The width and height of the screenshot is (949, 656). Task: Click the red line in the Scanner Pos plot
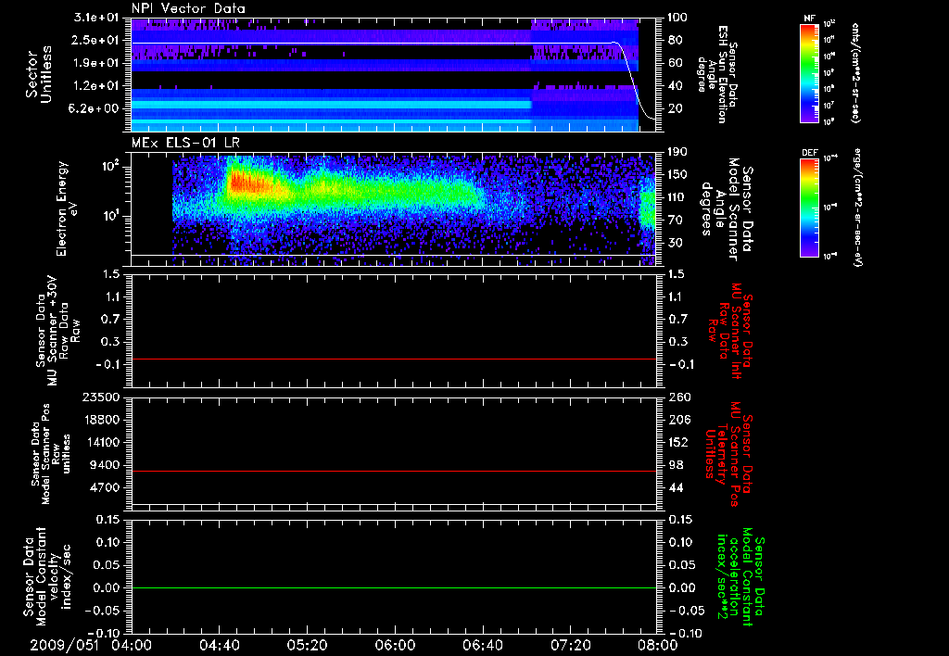393,471
